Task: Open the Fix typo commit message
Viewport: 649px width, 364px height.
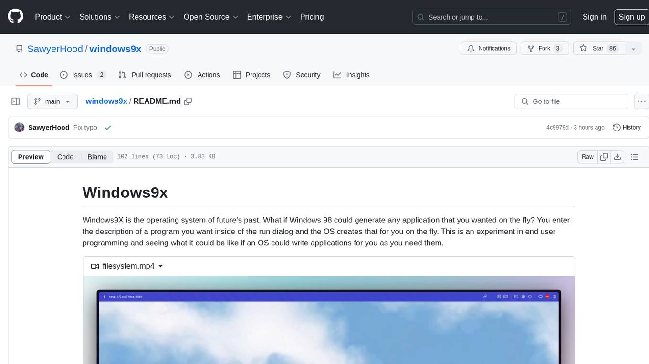Action: [x=85, y=128]
